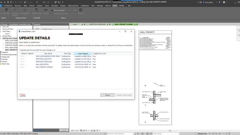Open the Annotate ribbon tab

[x=54, y=6]
